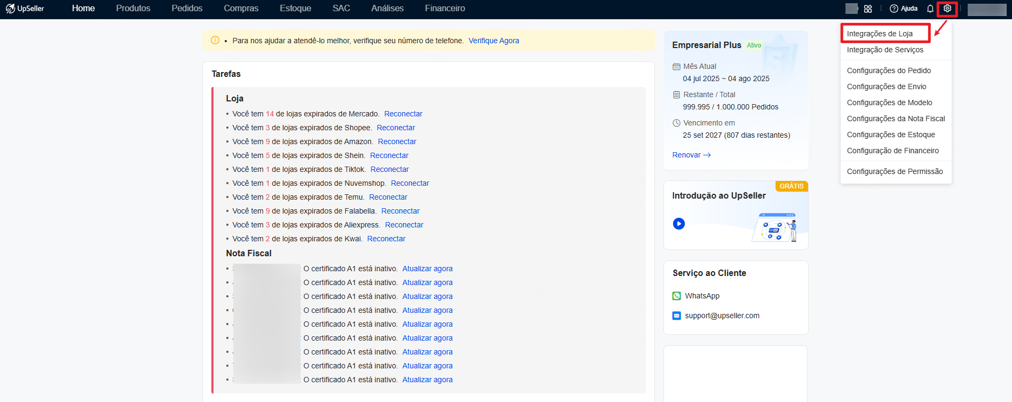Reconectar expired Falabella stores

coord(400,211)
